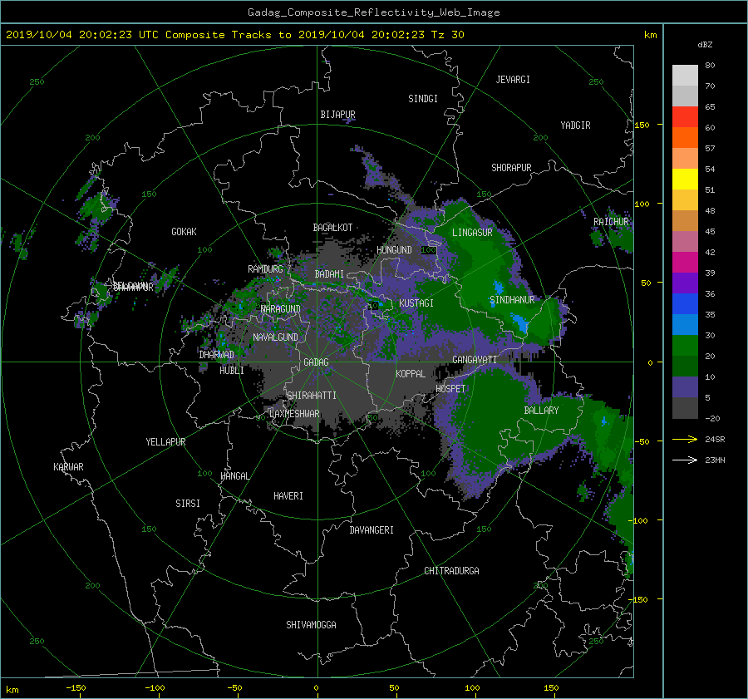Click the SHIVAMOGGA city label
The width and height of the screenshot is (748, 699).
tap(311, 625)
